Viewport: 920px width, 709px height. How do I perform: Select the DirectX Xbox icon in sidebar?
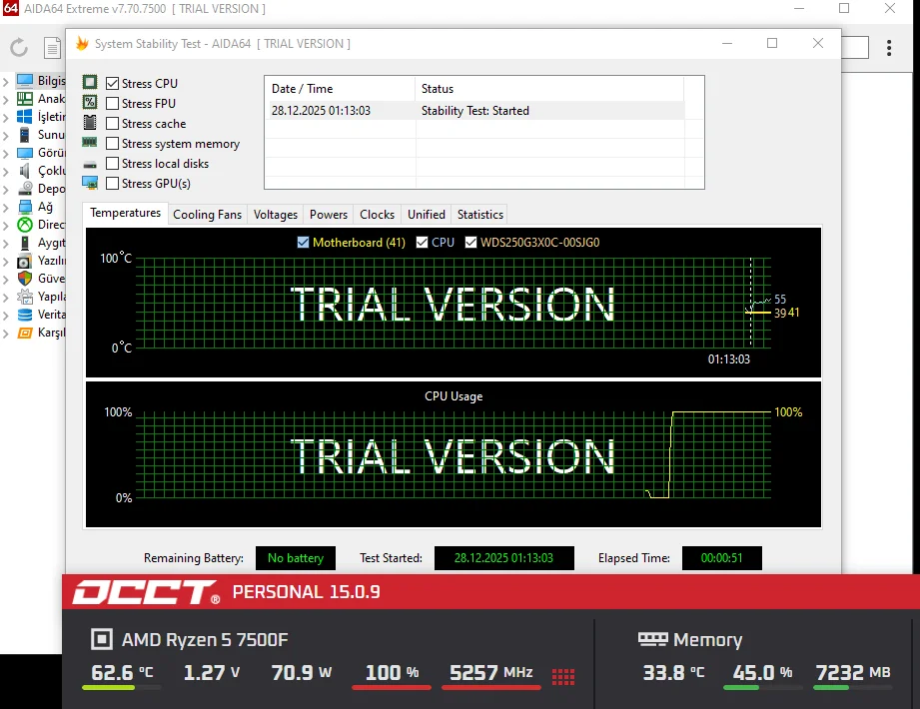tap(25, 225)
